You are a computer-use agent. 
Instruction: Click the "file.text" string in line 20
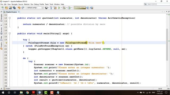tap(95, 43)
